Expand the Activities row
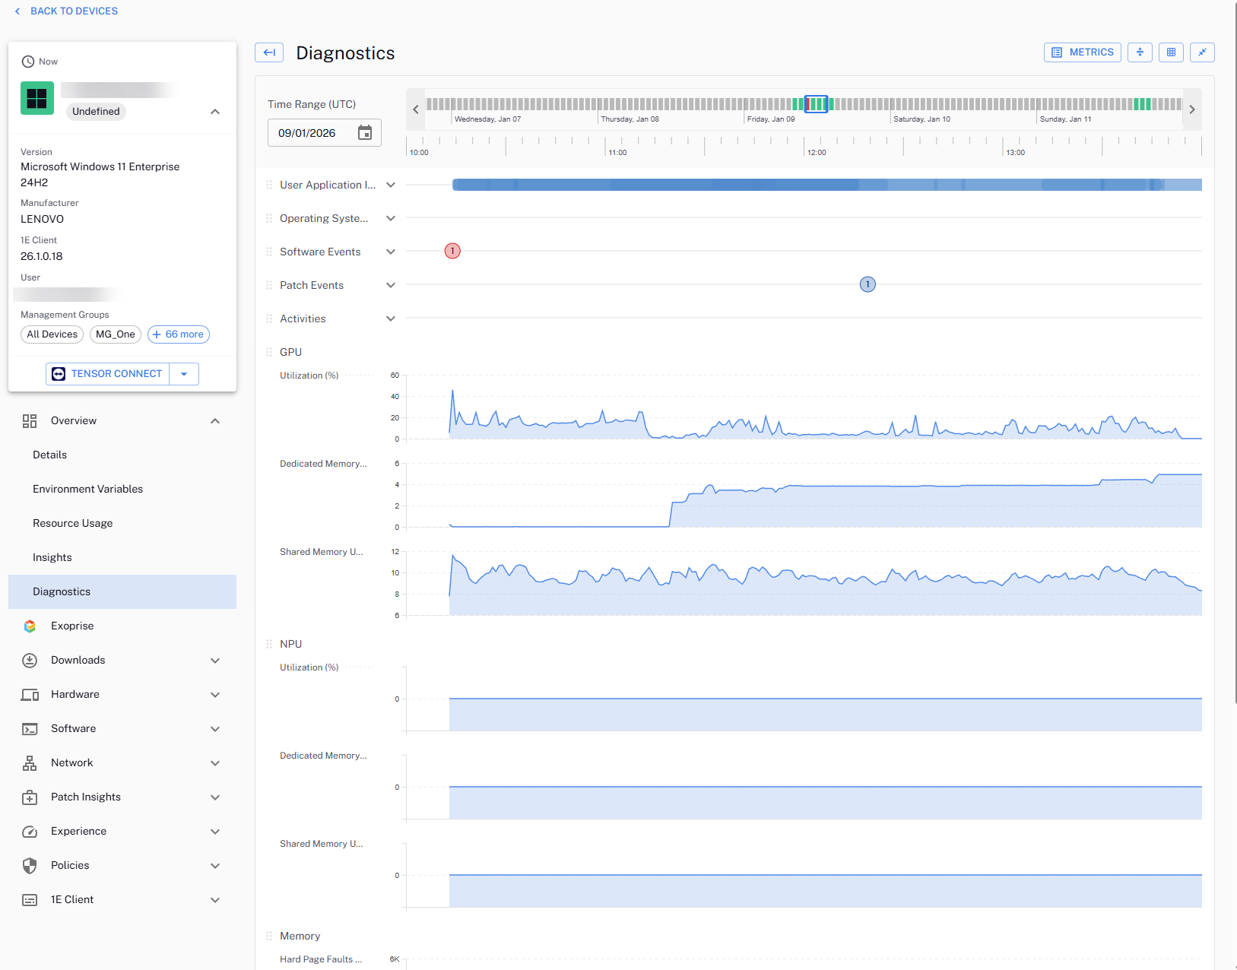The width and height of the screenshot is (1237, 970). [x=391, y=319]
